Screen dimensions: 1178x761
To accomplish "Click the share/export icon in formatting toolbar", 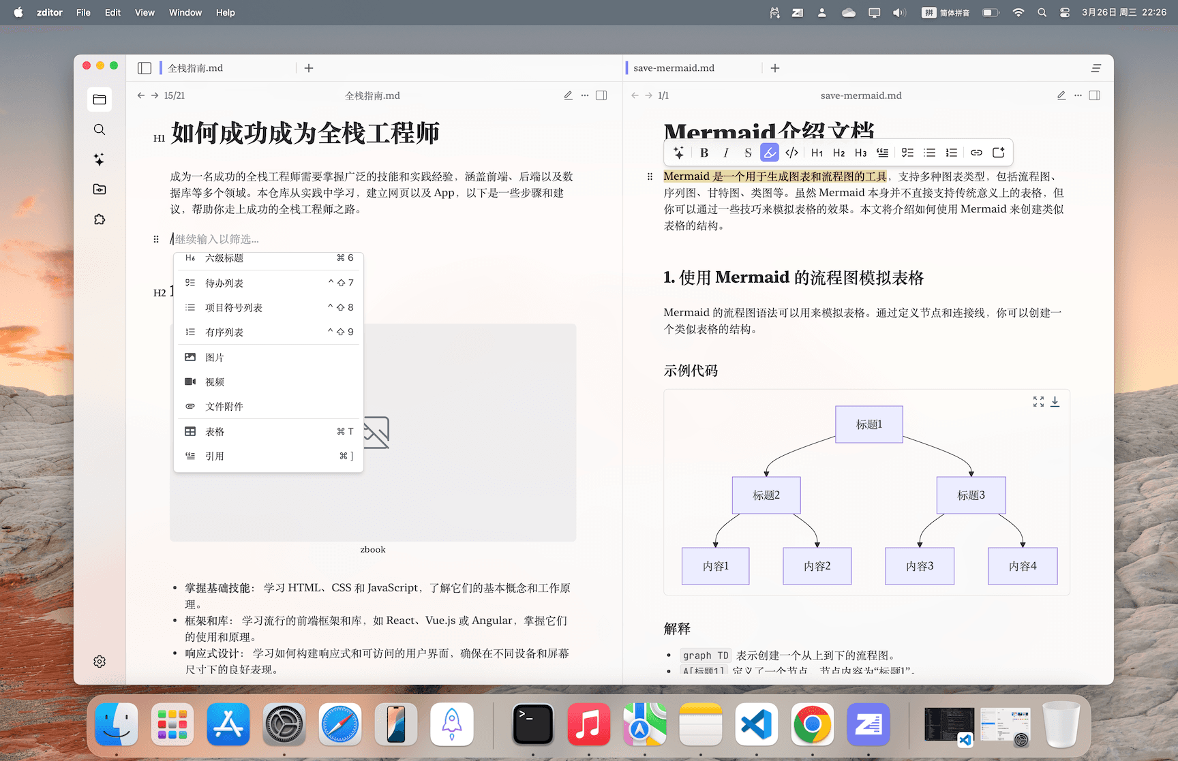I will [x=999, y=153].
